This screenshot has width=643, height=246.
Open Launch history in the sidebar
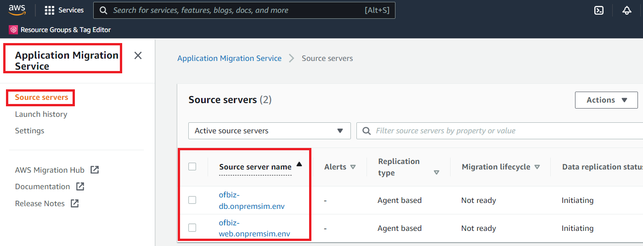pos(41,114)
